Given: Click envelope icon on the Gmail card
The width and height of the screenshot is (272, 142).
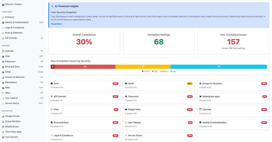Looking at the screenshot, I should pyautogui.click(x=126, y=84).
